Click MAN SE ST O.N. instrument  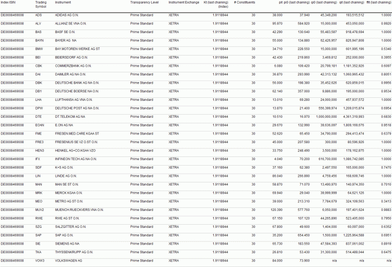click(x=67, y=184)
